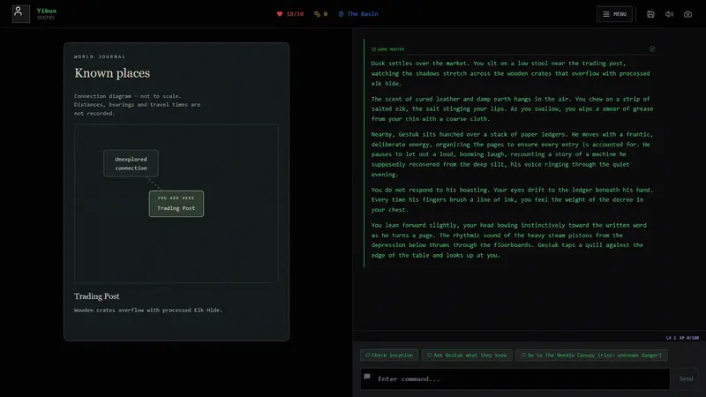The width and height of the screenshot is (706, 397).
Task: Click the hamburger icon in MENU button
Action: click(606, 14)
